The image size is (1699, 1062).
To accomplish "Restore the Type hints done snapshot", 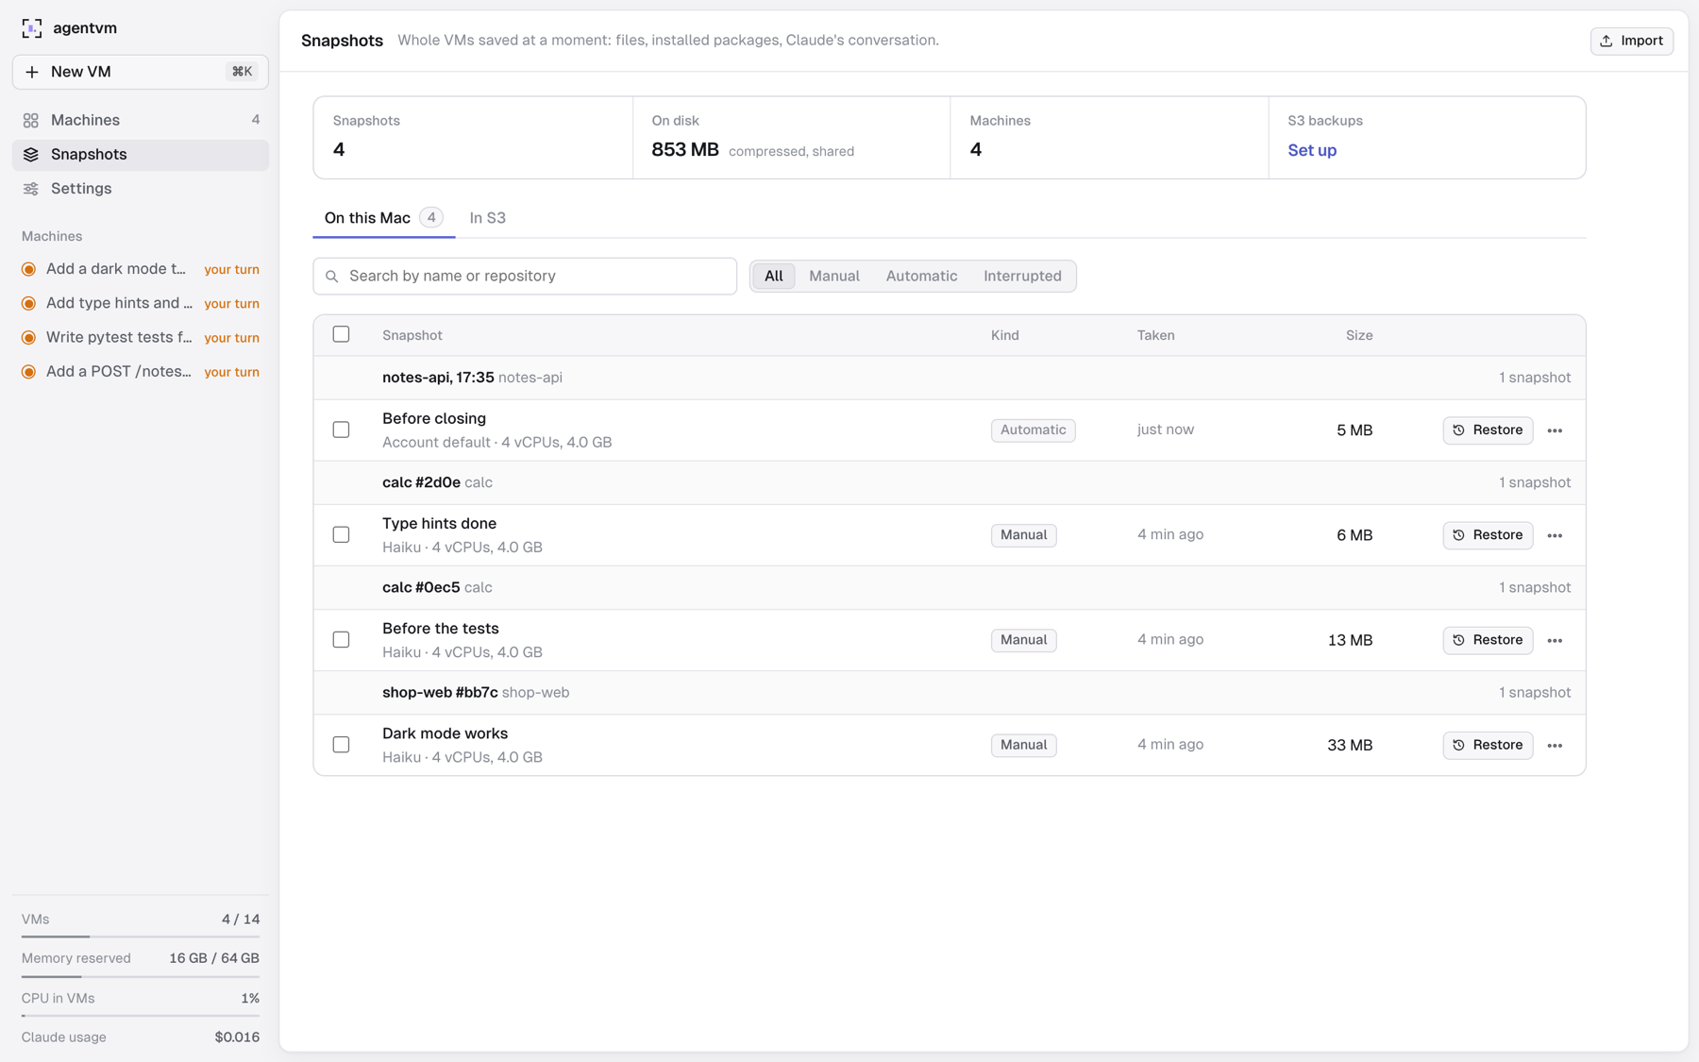I will (1488, 534).
